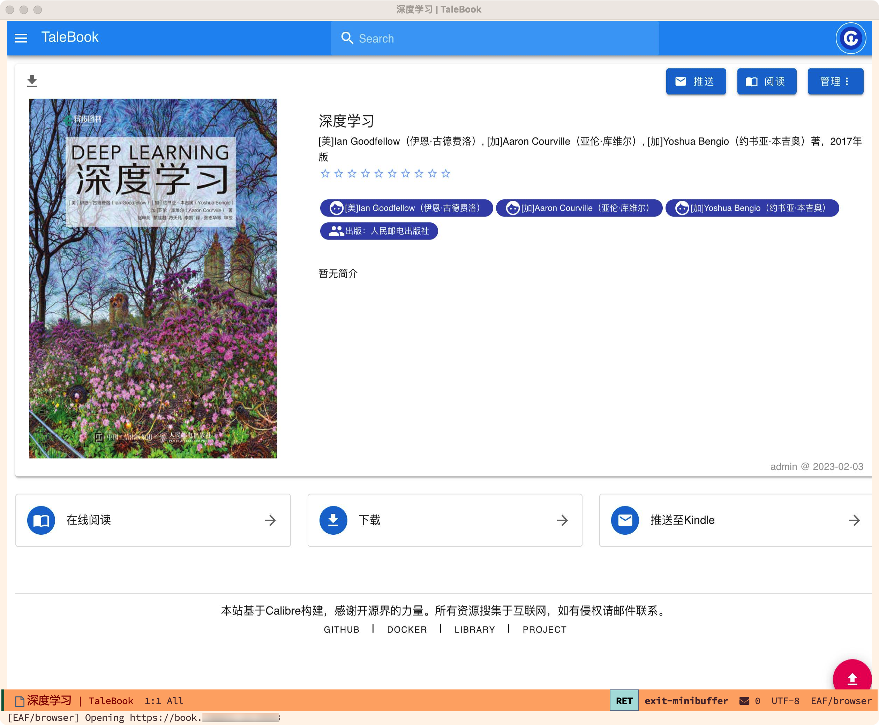879x725 pixels.
Task: Open the hamburger navigation menu
Action: click(x=21, y=38)
